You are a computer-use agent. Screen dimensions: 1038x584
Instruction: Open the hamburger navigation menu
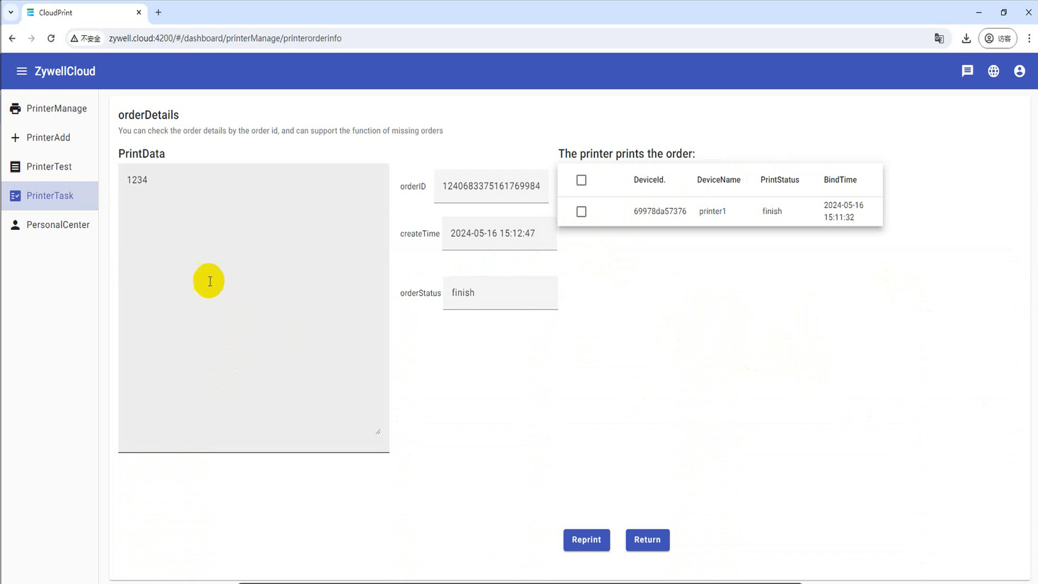22,71
